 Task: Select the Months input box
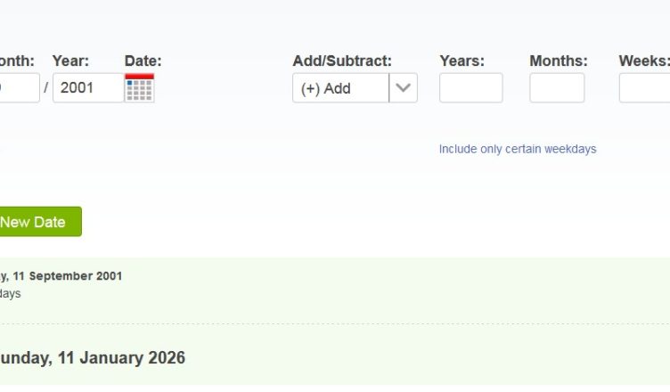point(557,88)
